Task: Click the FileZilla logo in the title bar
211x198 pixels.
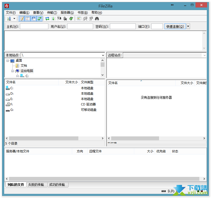Action: [7, 6]
